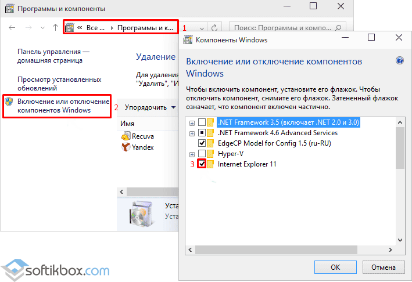This screenshot has height=282, width=412.
Task: Click the refresh icon in address bar
Action: pyautogui.click(x=215, y=27)
